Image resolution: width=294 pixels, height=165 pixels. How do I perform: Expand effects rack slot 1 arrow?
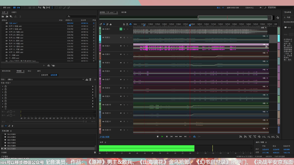tap(93, 86)
